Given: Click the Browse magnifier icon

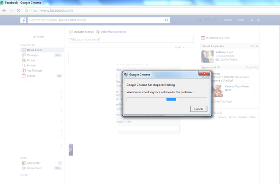Looking at the screenshot, I should pos(24,65).
